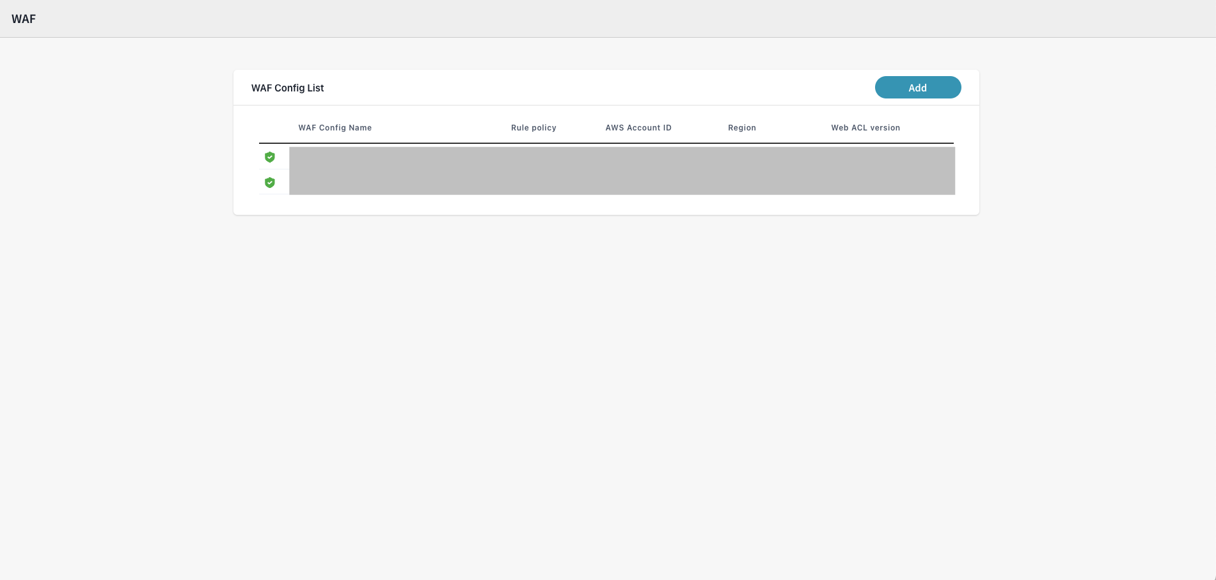Click the WAF Config List title
The width and height of the screenshot is (1216, 580).
click(x=288, y=88)
